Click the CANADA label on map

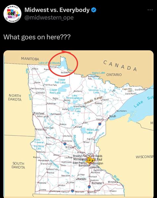coord(120,66)
